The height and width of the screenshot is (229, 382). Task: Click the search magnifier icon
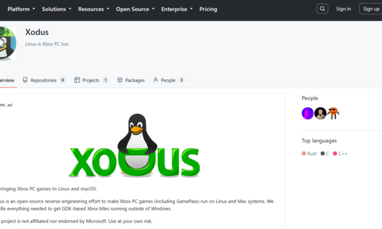tap(322, 9)
